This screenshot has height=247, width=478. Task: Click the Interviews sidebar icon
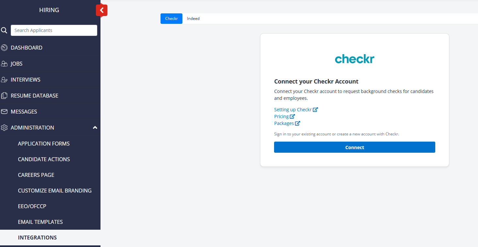[4, 80]
